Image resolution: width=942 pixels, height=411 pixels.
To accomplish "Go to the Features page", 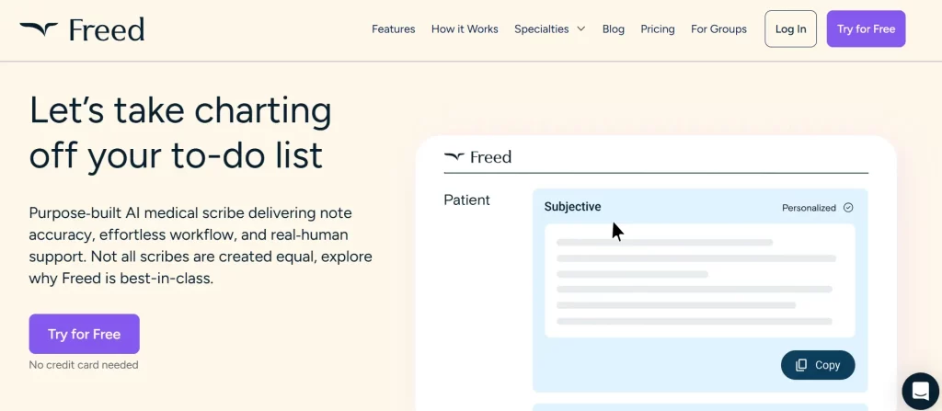I will 393,29.
